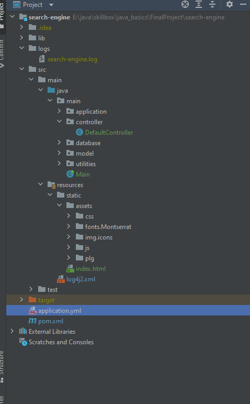The image size is (250, 404).
Task: Collapse the src folder arrow
Action: 21,69
